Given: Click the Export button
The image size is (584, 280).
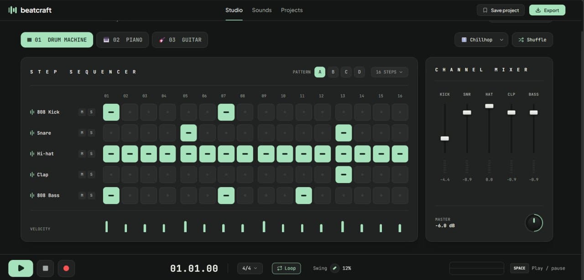Looking at the screenshot, I should click(547, 10).
